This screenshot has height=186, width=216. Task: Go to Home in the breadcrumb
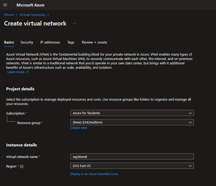9,15
